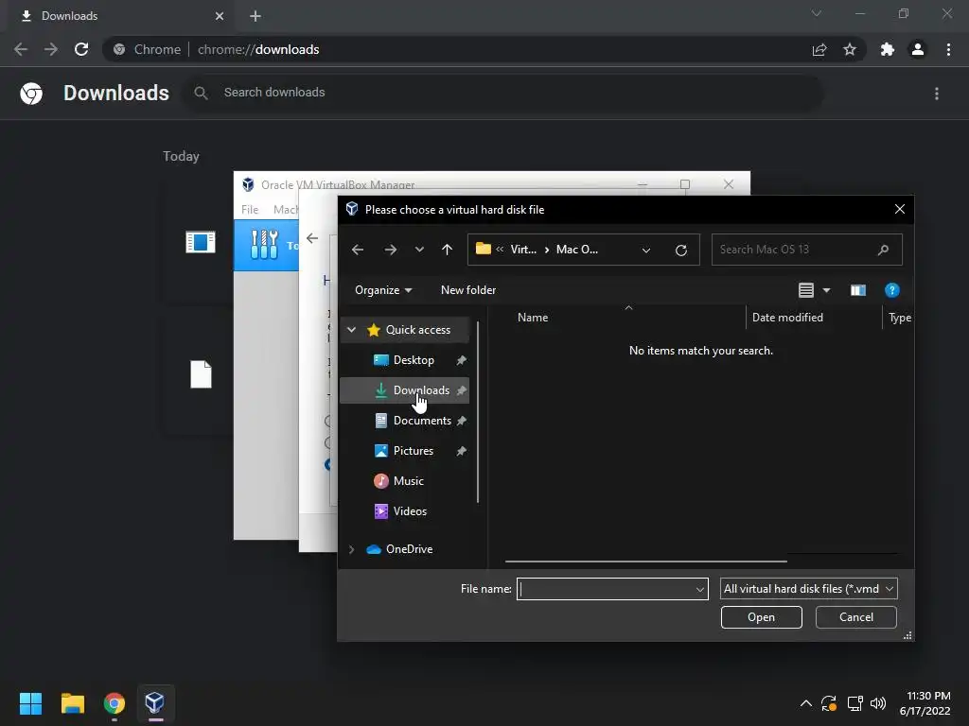Sort by Name column
Viewport: 969px width, 726px height.
[x=533, y=318]
